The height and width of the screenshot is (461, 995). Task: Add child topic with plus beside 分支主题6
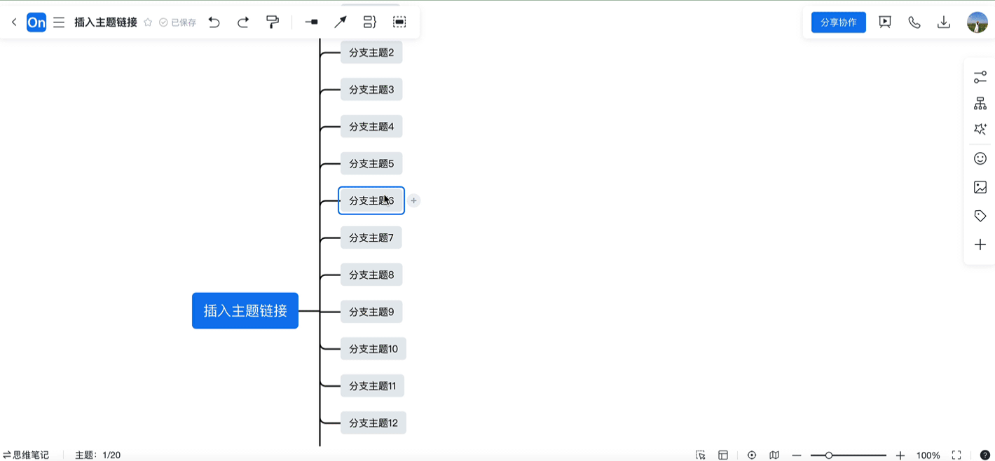414,200
